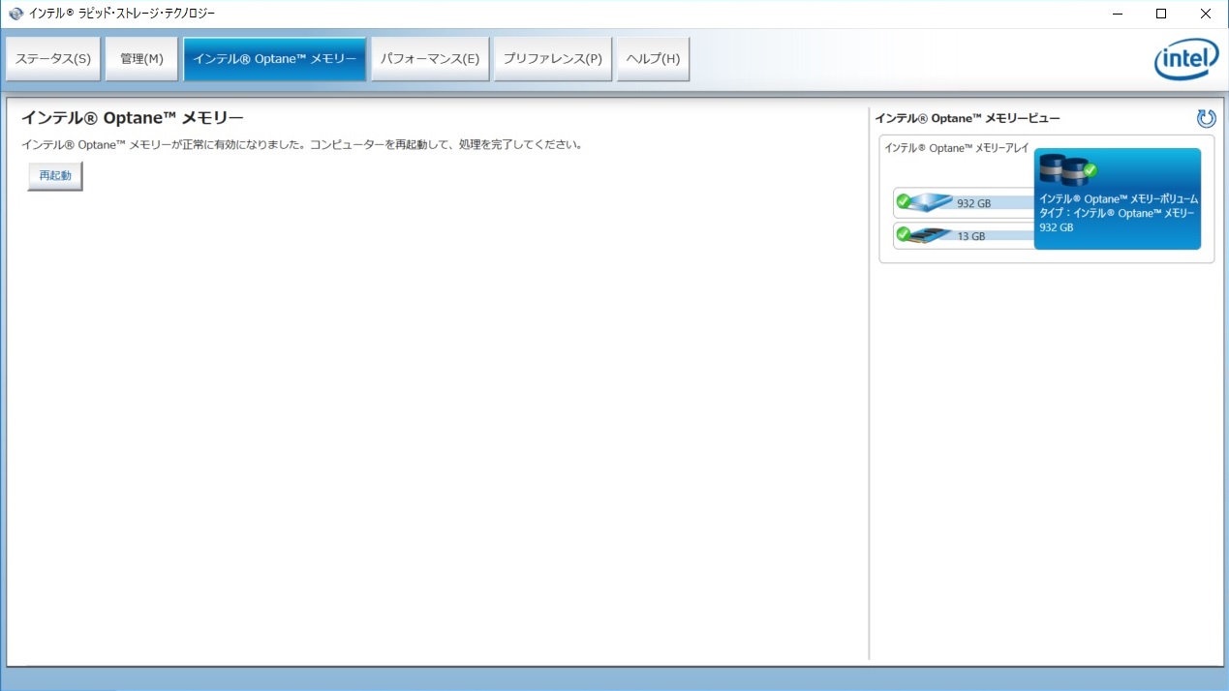The height and width of the screenshot is (691, 1229).
Task: Click the インテル Optane メモリービュー heading
Action: 968,118
